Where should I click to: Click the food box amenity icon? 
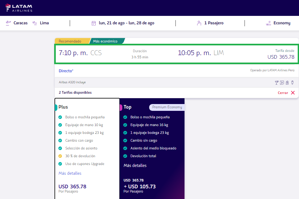click(287, 83)
